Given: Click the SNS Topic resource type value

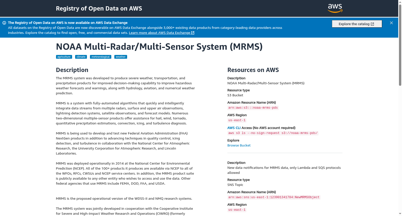Looking at the screenshot, I should (x=235, y=185).
